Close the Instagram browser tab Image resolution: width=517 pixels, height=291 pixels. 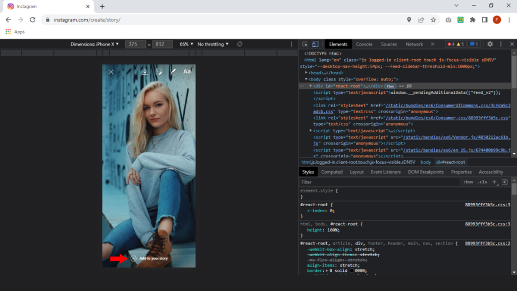point(88,6)
